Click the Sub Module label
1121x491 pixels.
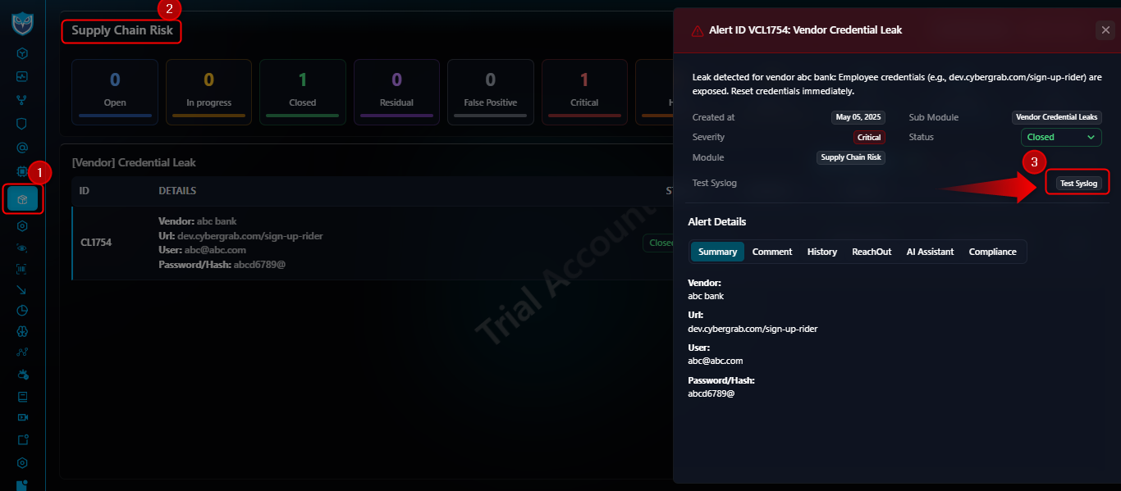tap(934, 117)
